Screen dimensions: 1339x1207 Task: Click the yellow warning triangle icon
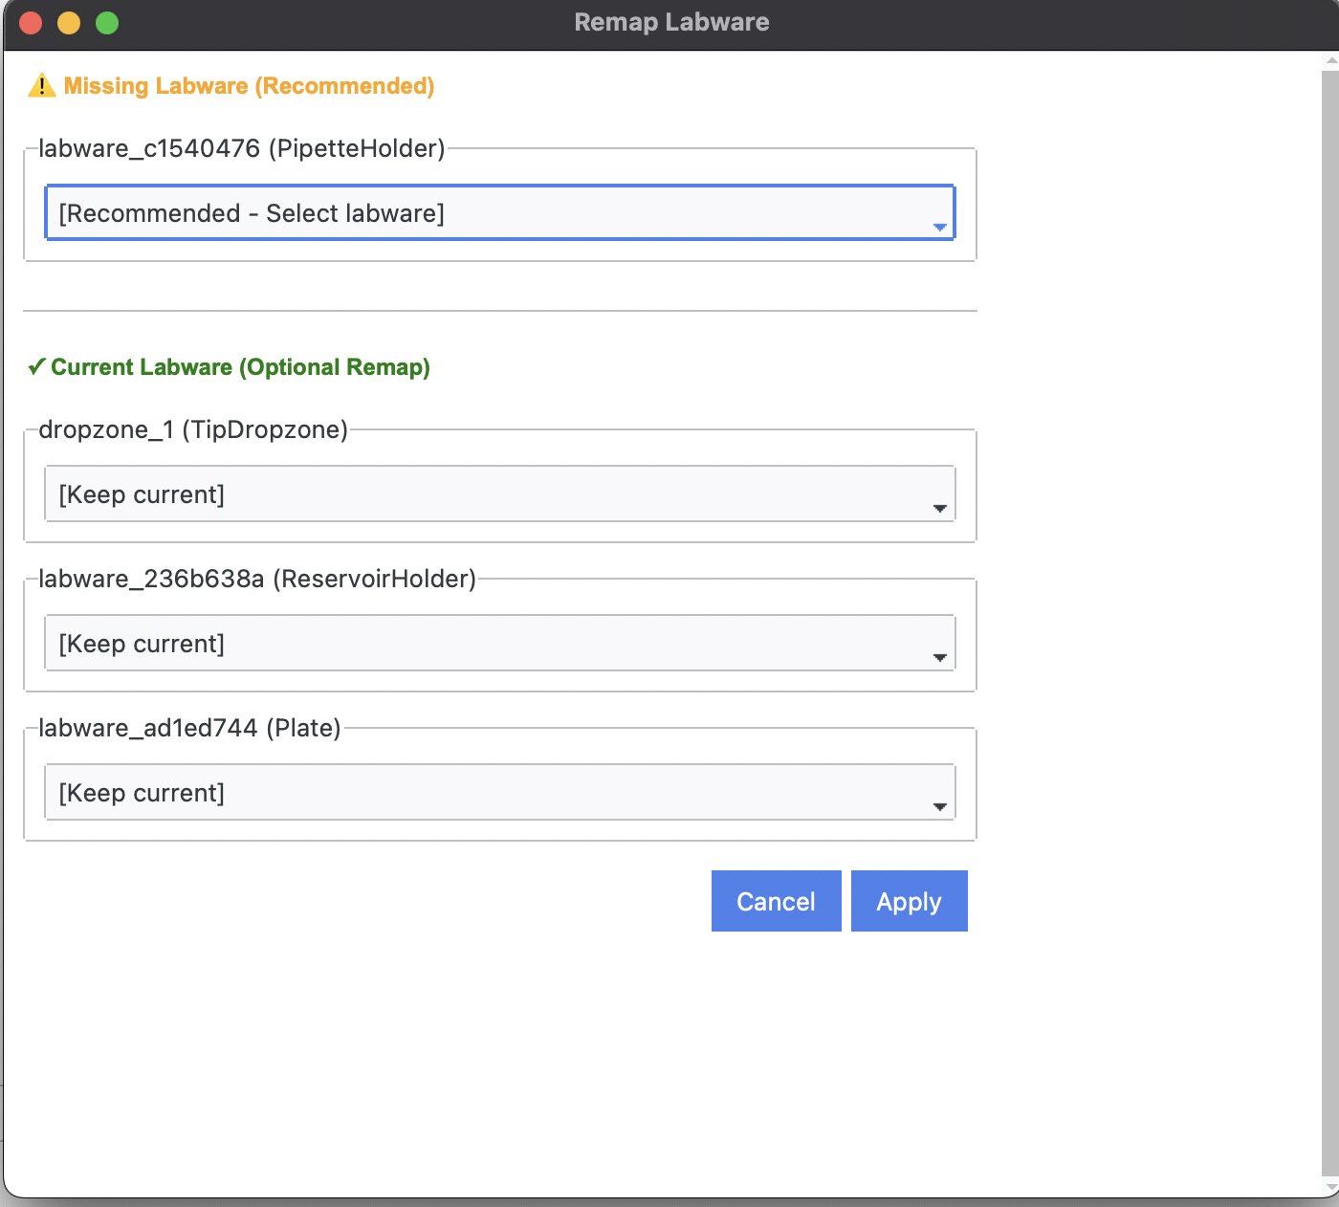tap(41, 86)
